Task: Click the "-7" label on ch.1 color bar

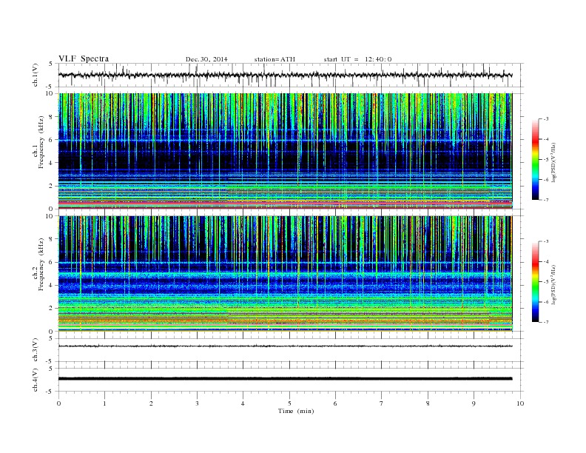Action: 545,200
